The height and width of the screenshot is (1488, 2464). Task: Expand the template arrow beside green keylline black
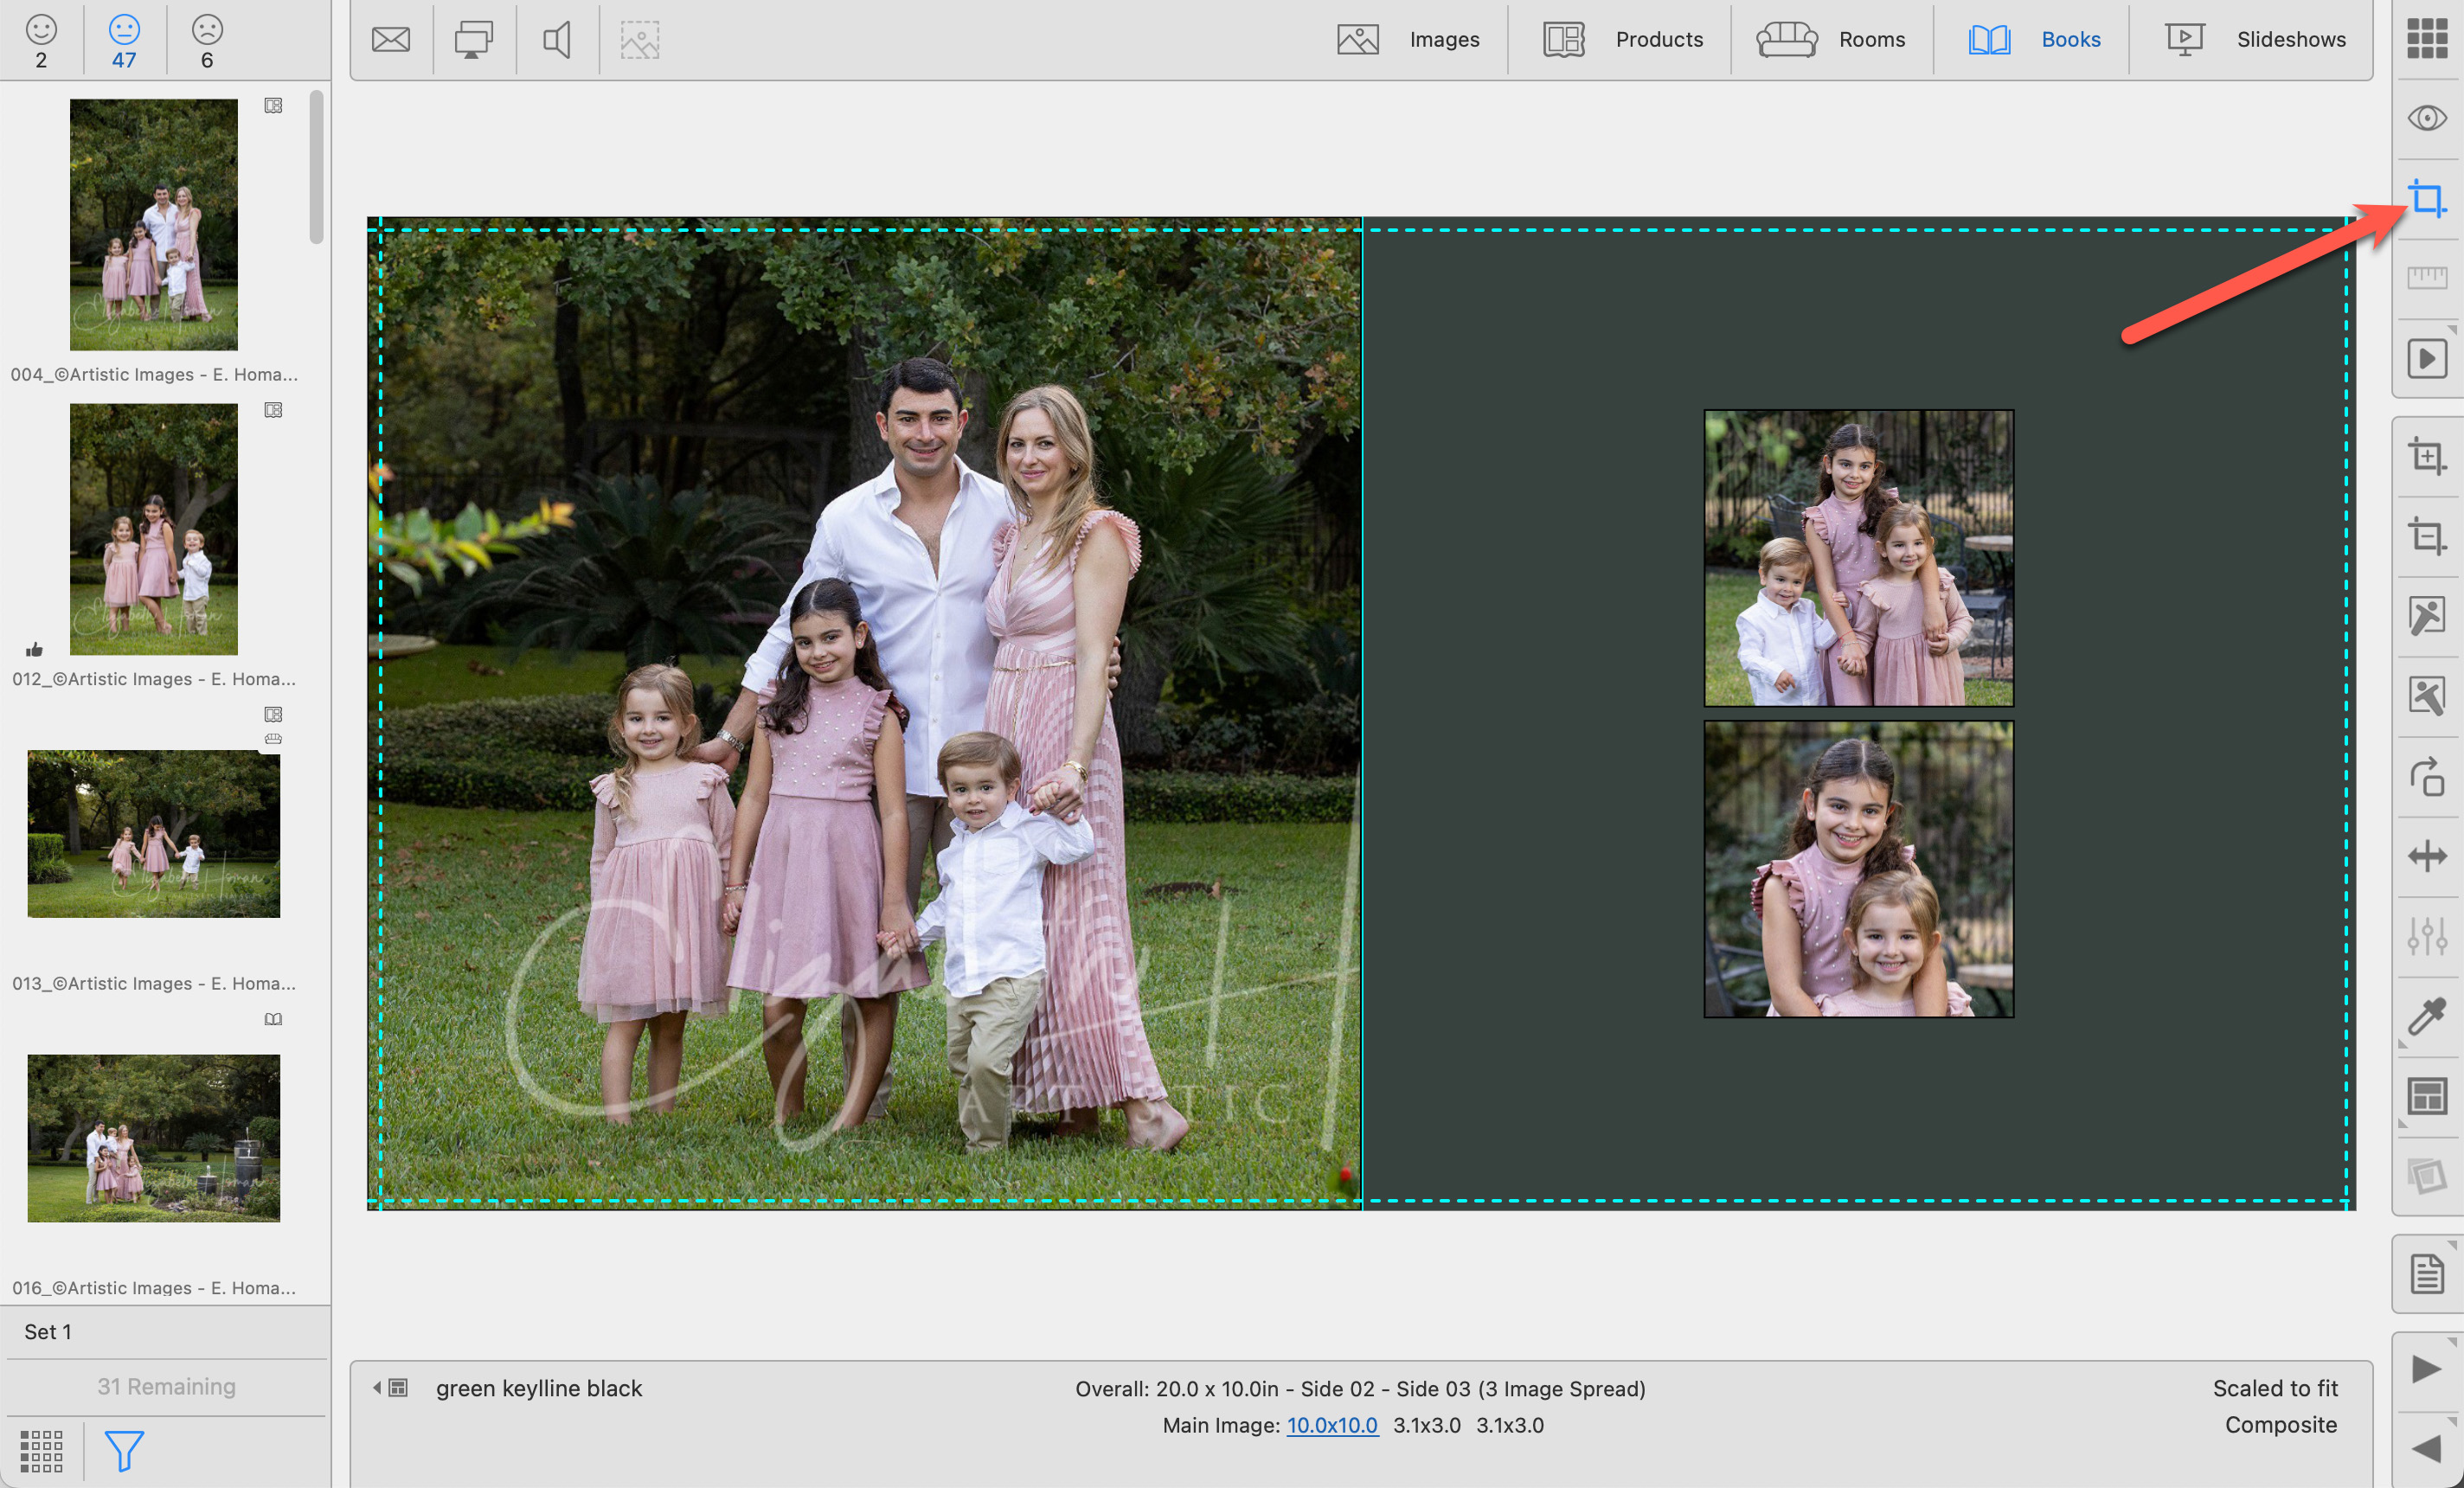pyautogui.click(x=377, y=1388)
